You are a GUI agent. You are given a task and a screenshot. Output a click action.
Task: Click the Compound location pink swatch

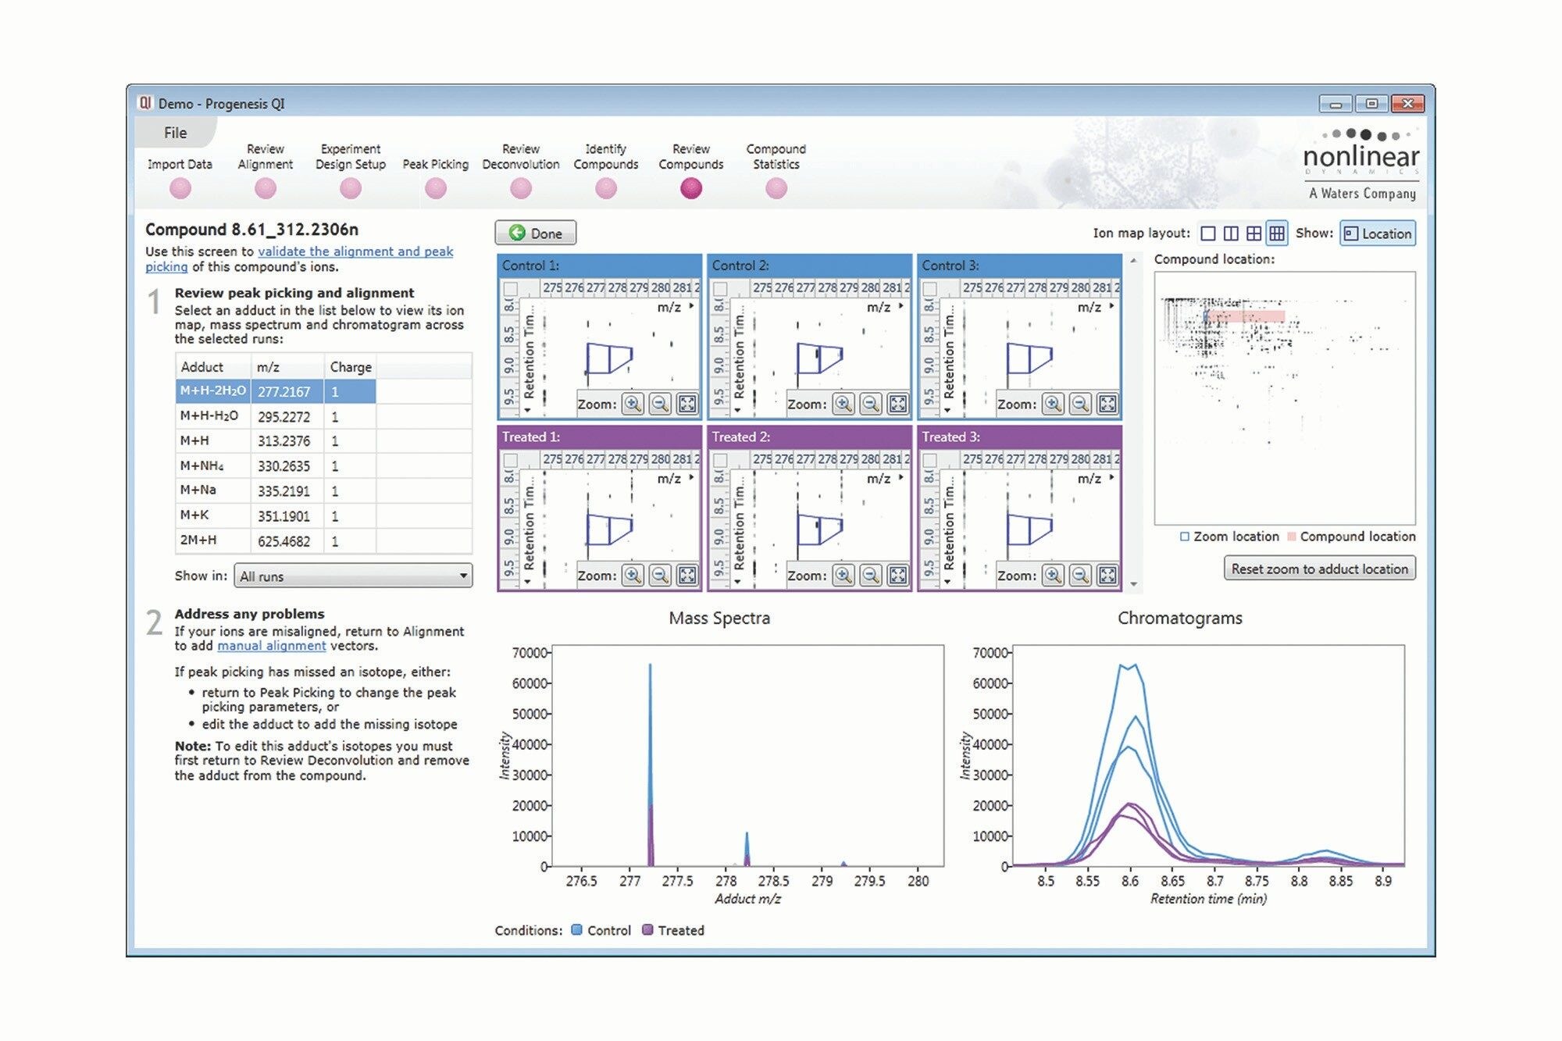1292,537
